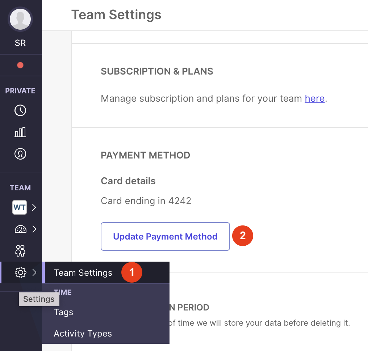
Task: Select the reports bar chart icon
Action: [20, 132]
